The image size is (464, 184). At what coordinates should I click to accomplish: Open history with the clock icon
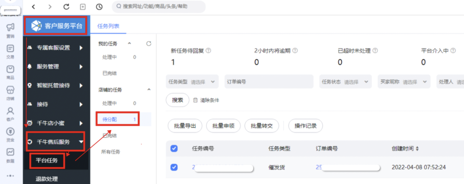(x=99, y=6)
